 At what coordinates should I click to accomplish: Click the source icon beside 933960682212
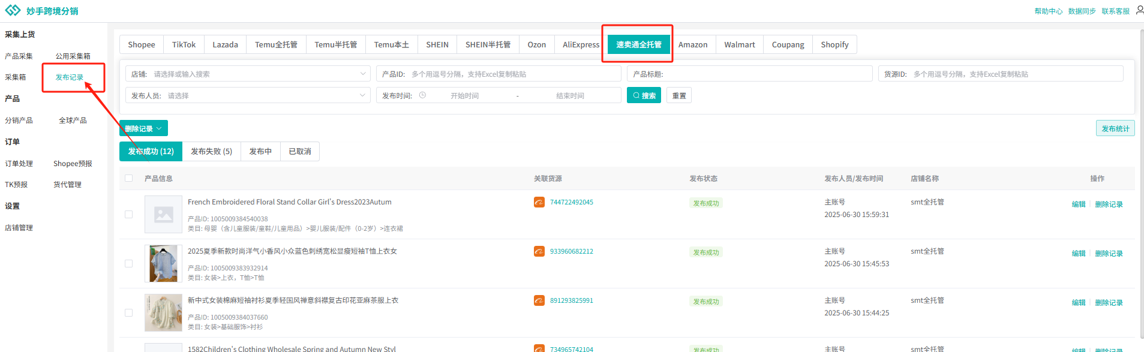point(539,251)
